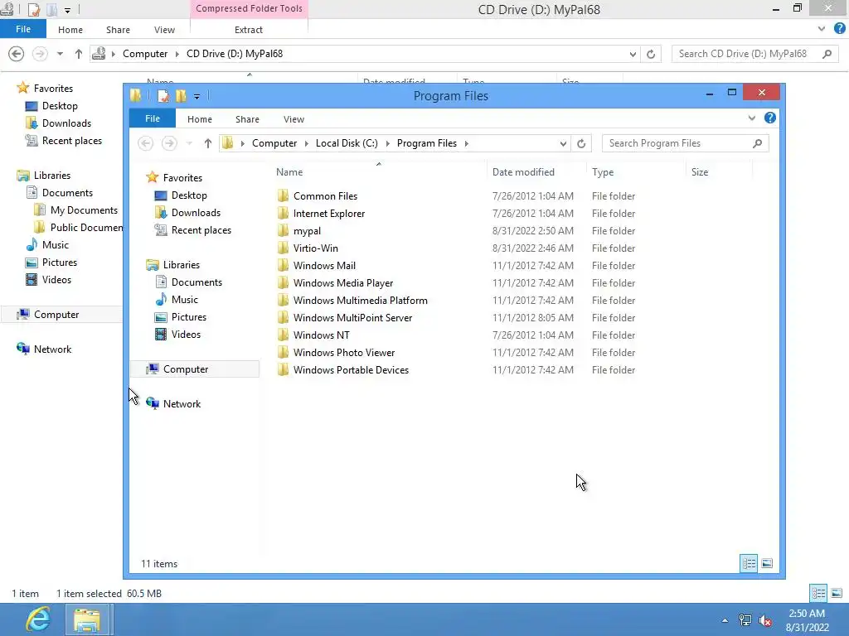Image resolution: width=849 pixels, height=636 pixels.
Task: Expand the chevron after Program Files in breadcrumb
Action: pos(466,143)
